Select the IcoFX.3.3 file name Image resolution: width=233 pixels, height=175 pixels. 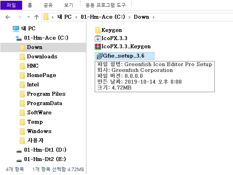click(x=114, y=38)
